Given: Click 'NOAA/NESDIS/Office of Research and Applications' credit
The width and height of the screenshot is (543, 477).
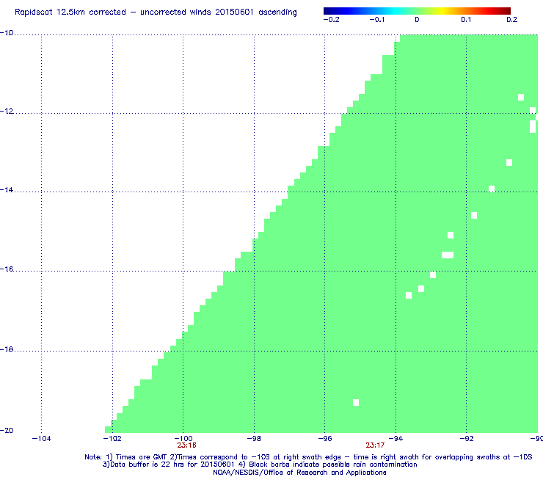Looking at the screenshot, I should click(x=299, y=473).
